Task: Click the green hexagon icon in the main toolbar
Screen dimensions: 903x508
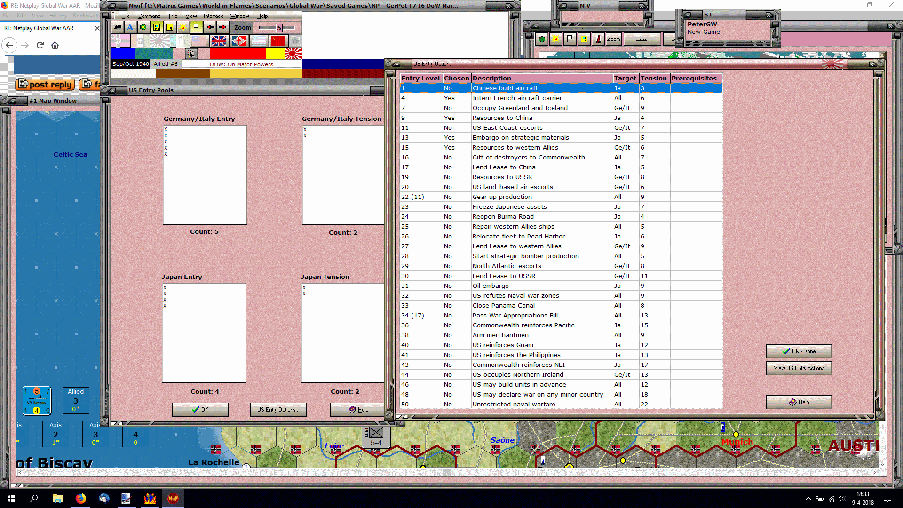Action: tap(143, 27)
